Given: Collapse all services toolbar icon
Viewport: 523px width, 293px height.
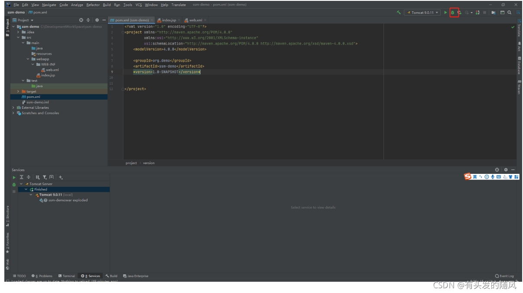Looking at the screenshot, I should click(x=29, y=177).
